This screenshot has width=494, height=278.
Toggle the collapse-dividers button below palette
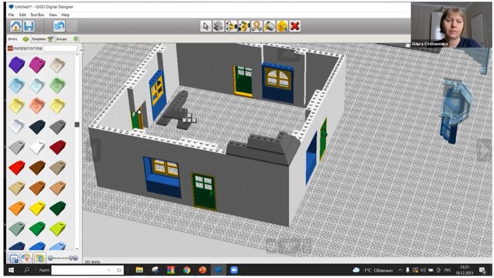(x=14, y=258)
